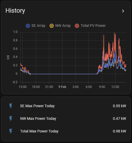Click the 0.98 kW value
The height and width of the screenshot is (143, 132).
point(119,131)
